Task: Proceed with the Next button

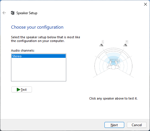Action: (x=114, y=125)
